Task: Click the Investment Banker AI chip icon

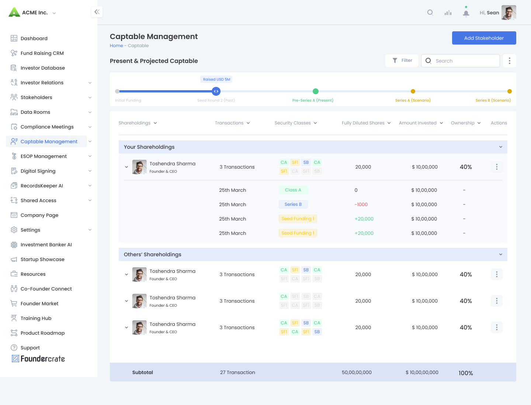Action: pyautogui.click(x=14, y=244)
